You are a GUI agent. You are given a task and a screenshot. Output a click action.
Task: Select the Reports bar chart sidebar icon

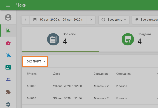pos(8,30)
